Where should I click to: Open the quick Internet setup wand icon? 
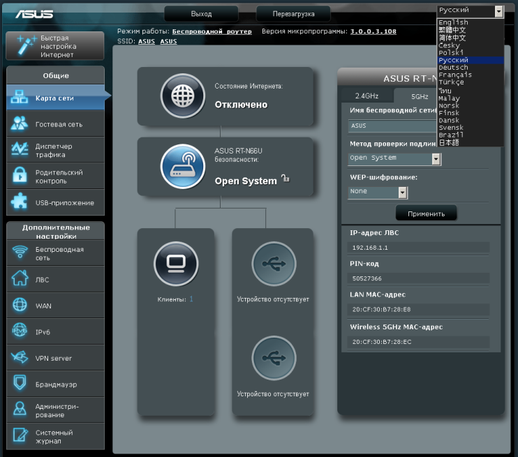tap(26, 45)
